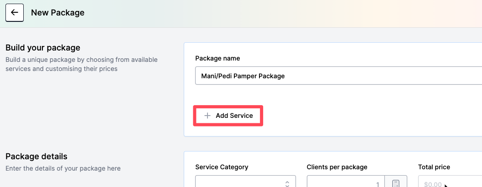The image size is (482, 187).
Task: Click the plus icon beside Add Service
Action: (x=207, y=116)
